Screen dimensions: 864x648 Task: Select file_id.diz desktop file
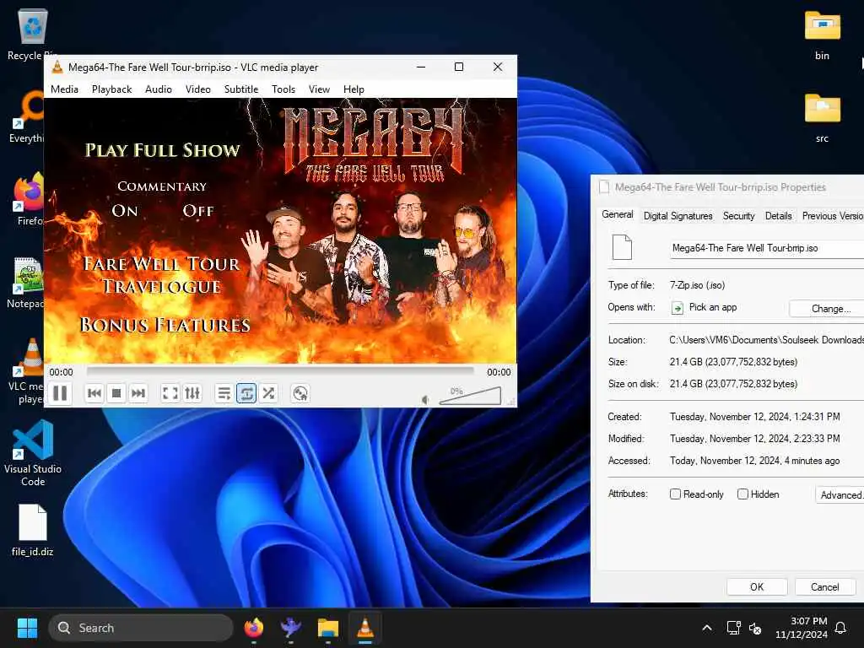click(33, 530)
